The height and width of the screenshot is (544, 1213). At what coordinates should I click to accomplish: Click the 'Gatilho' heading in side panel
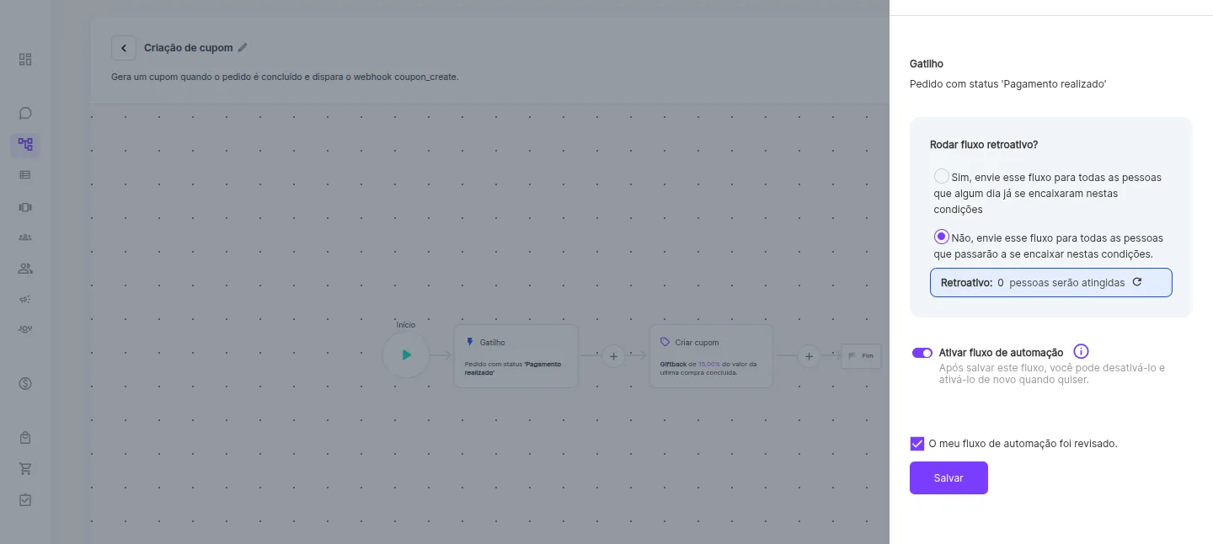[927, 64]
